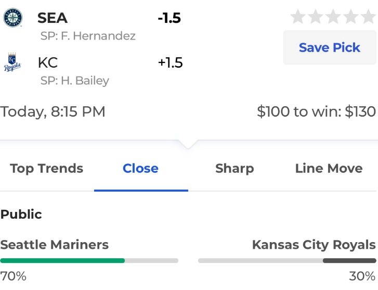
Task: Tap the SEA team name
Action: click(53, 18)
